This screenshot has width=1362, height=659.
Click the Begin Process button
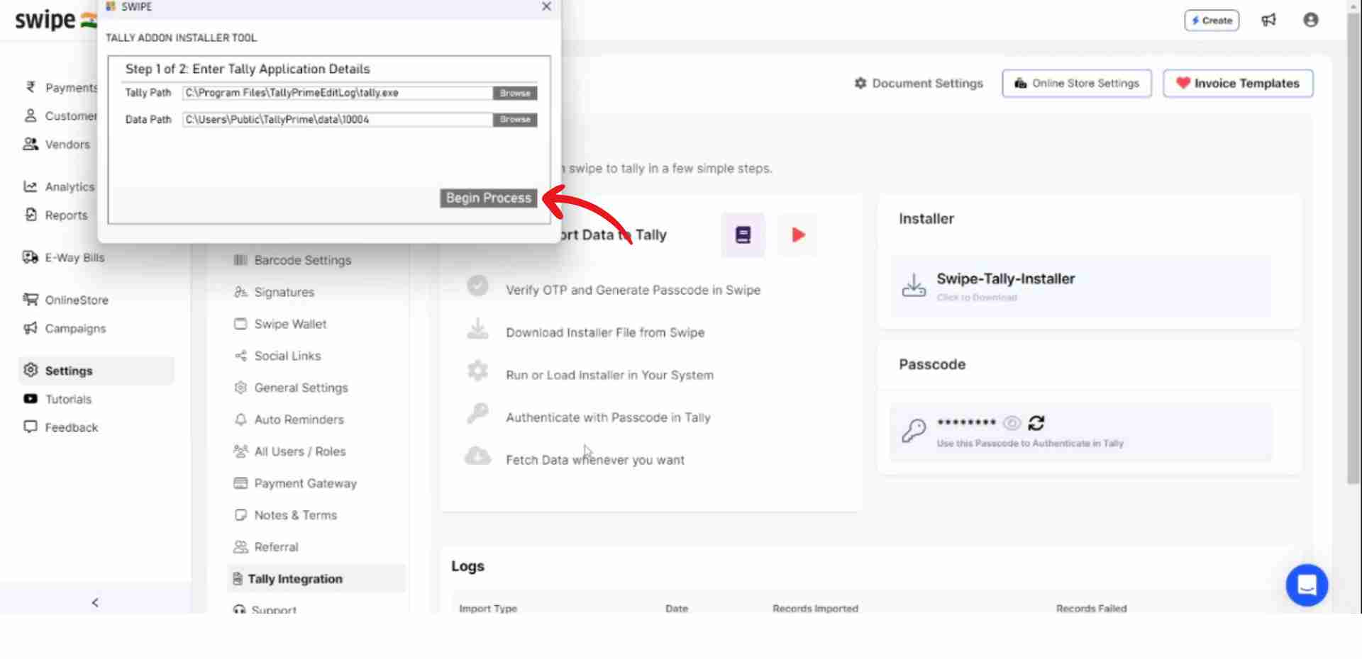pyautogui.click(x=489, y=198)
